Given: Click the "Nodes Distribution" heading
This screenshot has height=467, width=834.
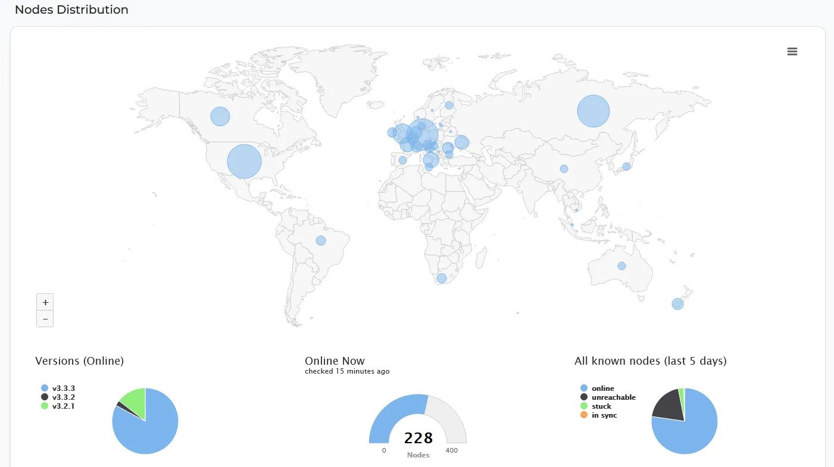Looking at the screenshot, I should click(71, 10).
